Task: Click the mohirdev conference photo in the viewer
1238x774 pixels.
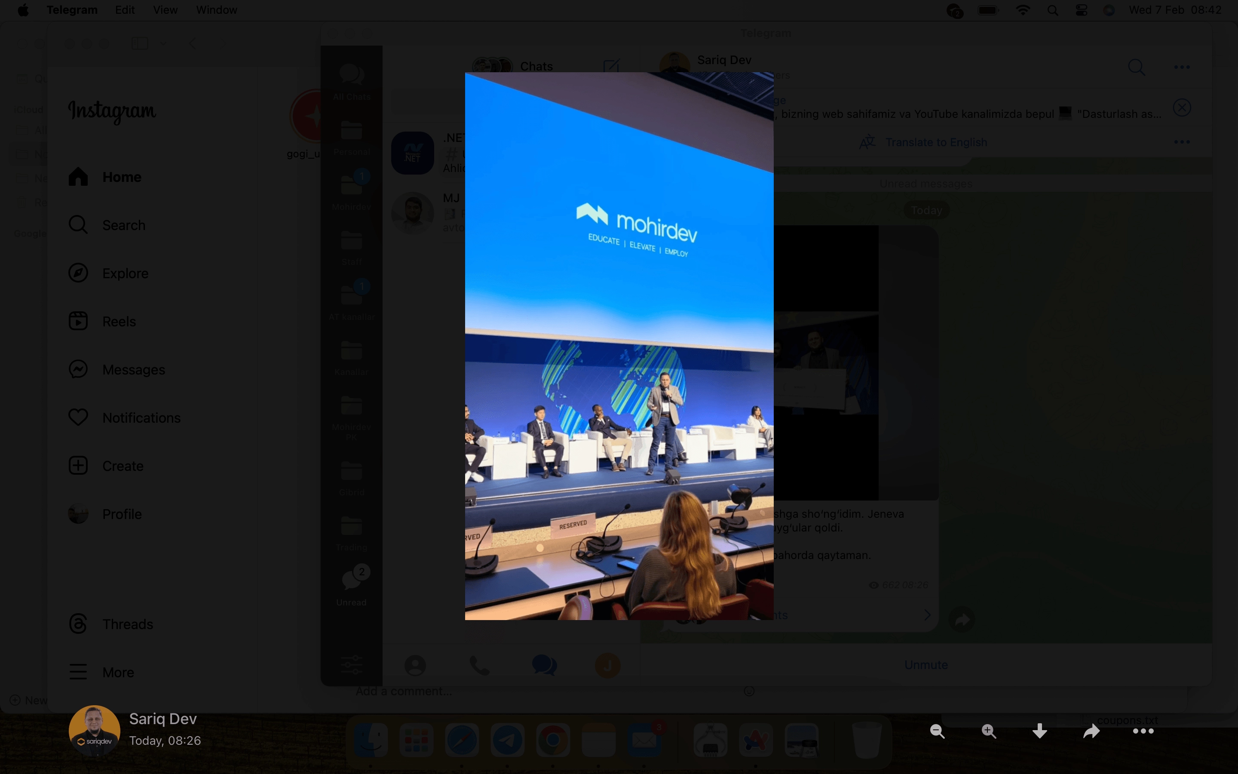Action: [619, 346]
